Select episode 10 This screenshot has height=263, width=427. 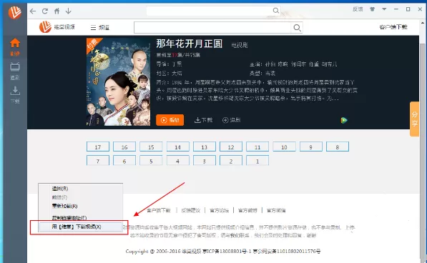(x=284, y=147)
